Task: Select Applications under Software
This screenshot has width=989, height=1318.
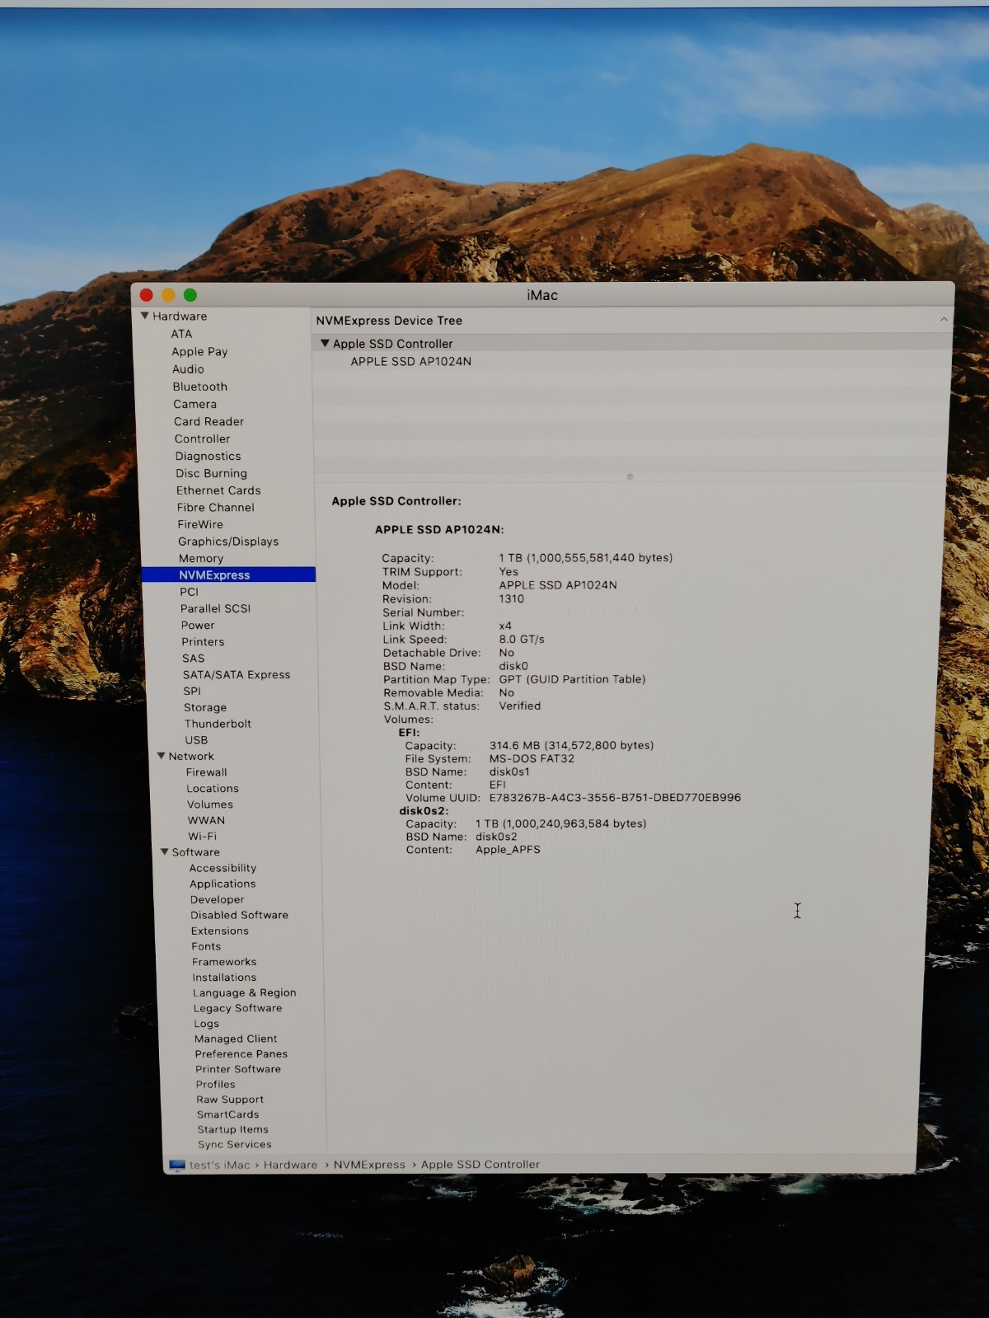Action: click(223, 884)
